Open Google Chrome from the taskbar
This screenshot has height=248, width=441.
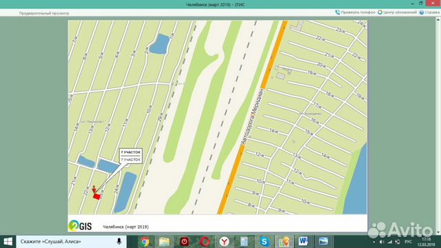click(x=145, y=242)
